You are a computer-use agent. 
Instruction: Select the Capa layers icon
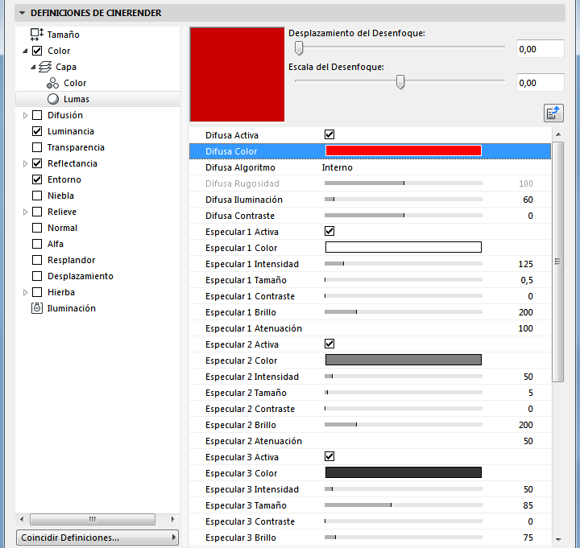(45, 67)
